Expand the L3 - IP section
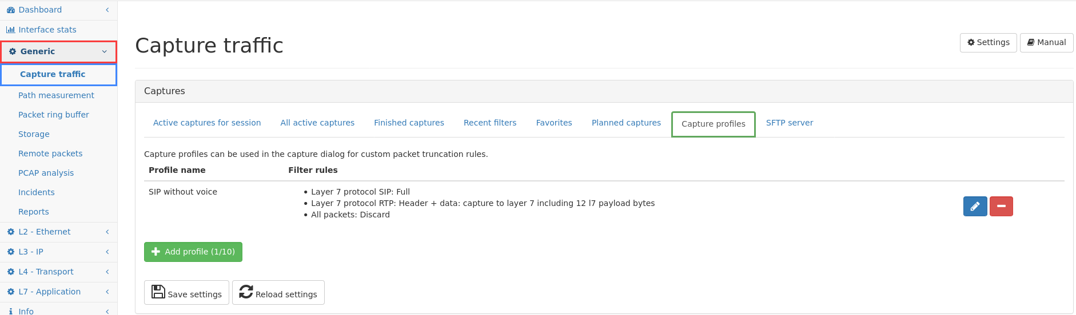 coord(58,252)
